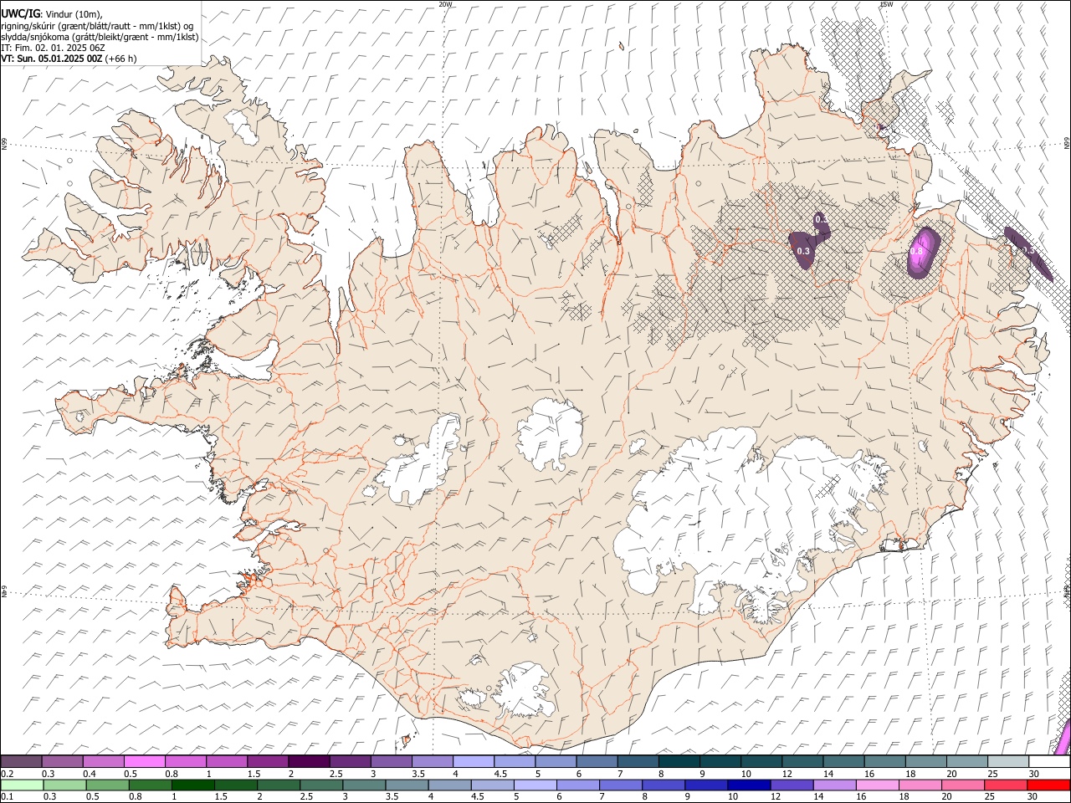
Task: Choose the violet lower swatch labeled 12
Action: (x=792, y=785)
